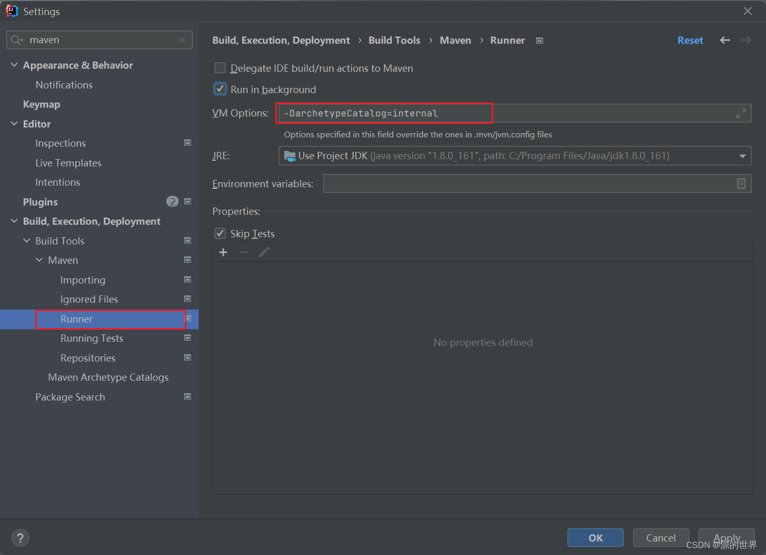Click the IntelliJ logo in title bar

click(12, 11)
